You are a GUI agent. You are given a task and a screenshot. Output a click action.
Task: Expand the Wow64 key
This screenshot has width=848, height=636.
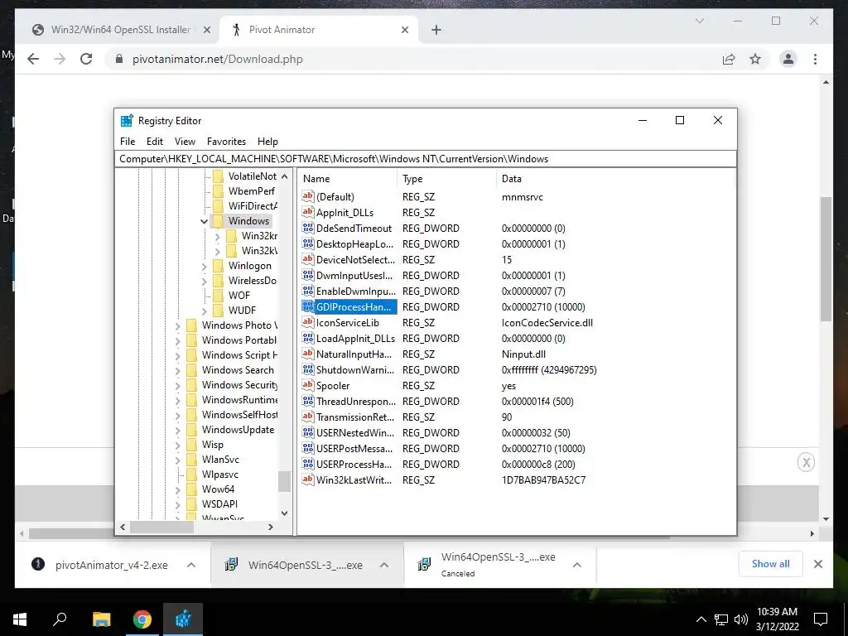178,490
